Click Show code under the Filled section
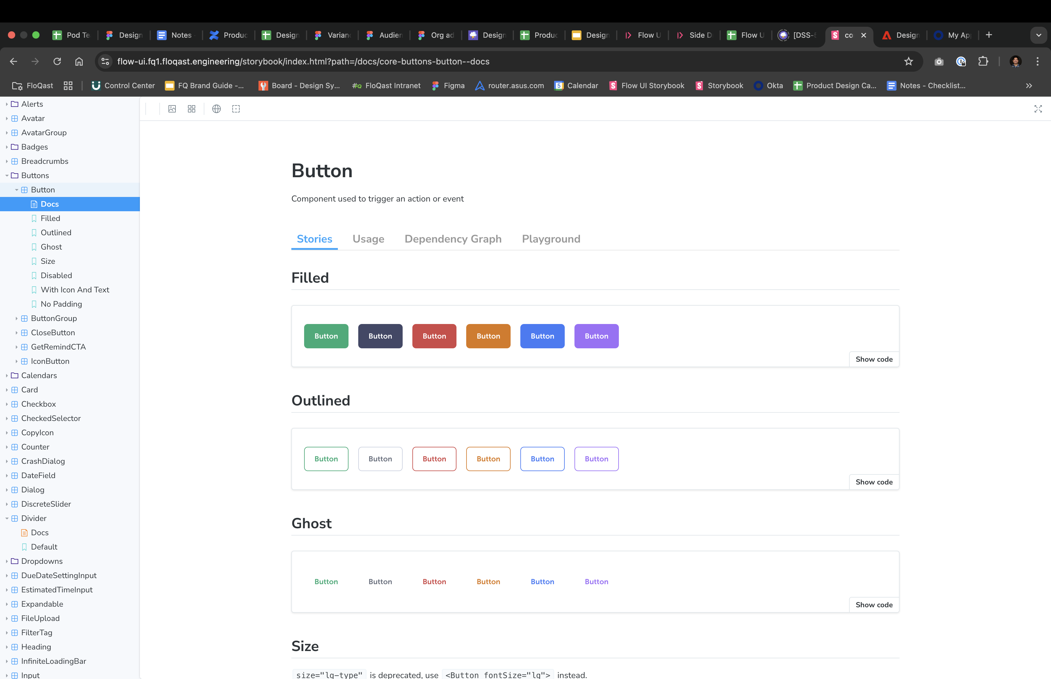 tap(873, 359)
